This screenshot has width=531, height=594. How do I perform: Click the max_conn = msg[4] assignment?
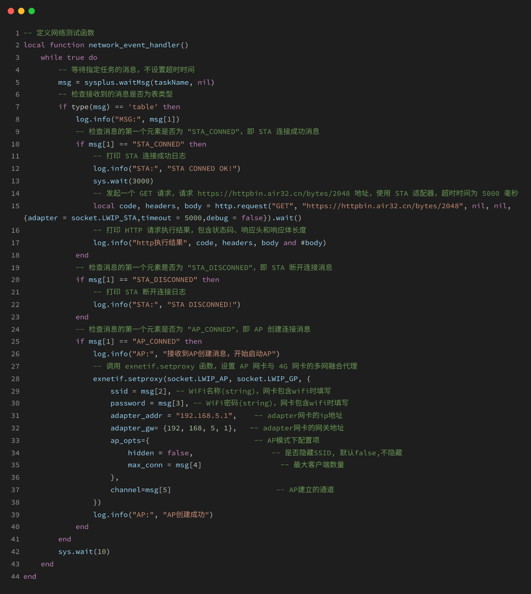pos(165,465)
